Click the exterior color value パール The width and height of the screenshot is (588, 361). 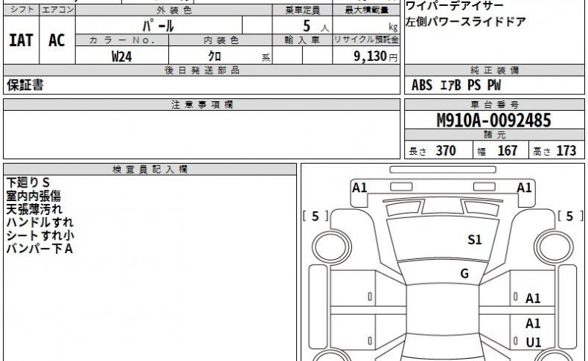(159, 26)
